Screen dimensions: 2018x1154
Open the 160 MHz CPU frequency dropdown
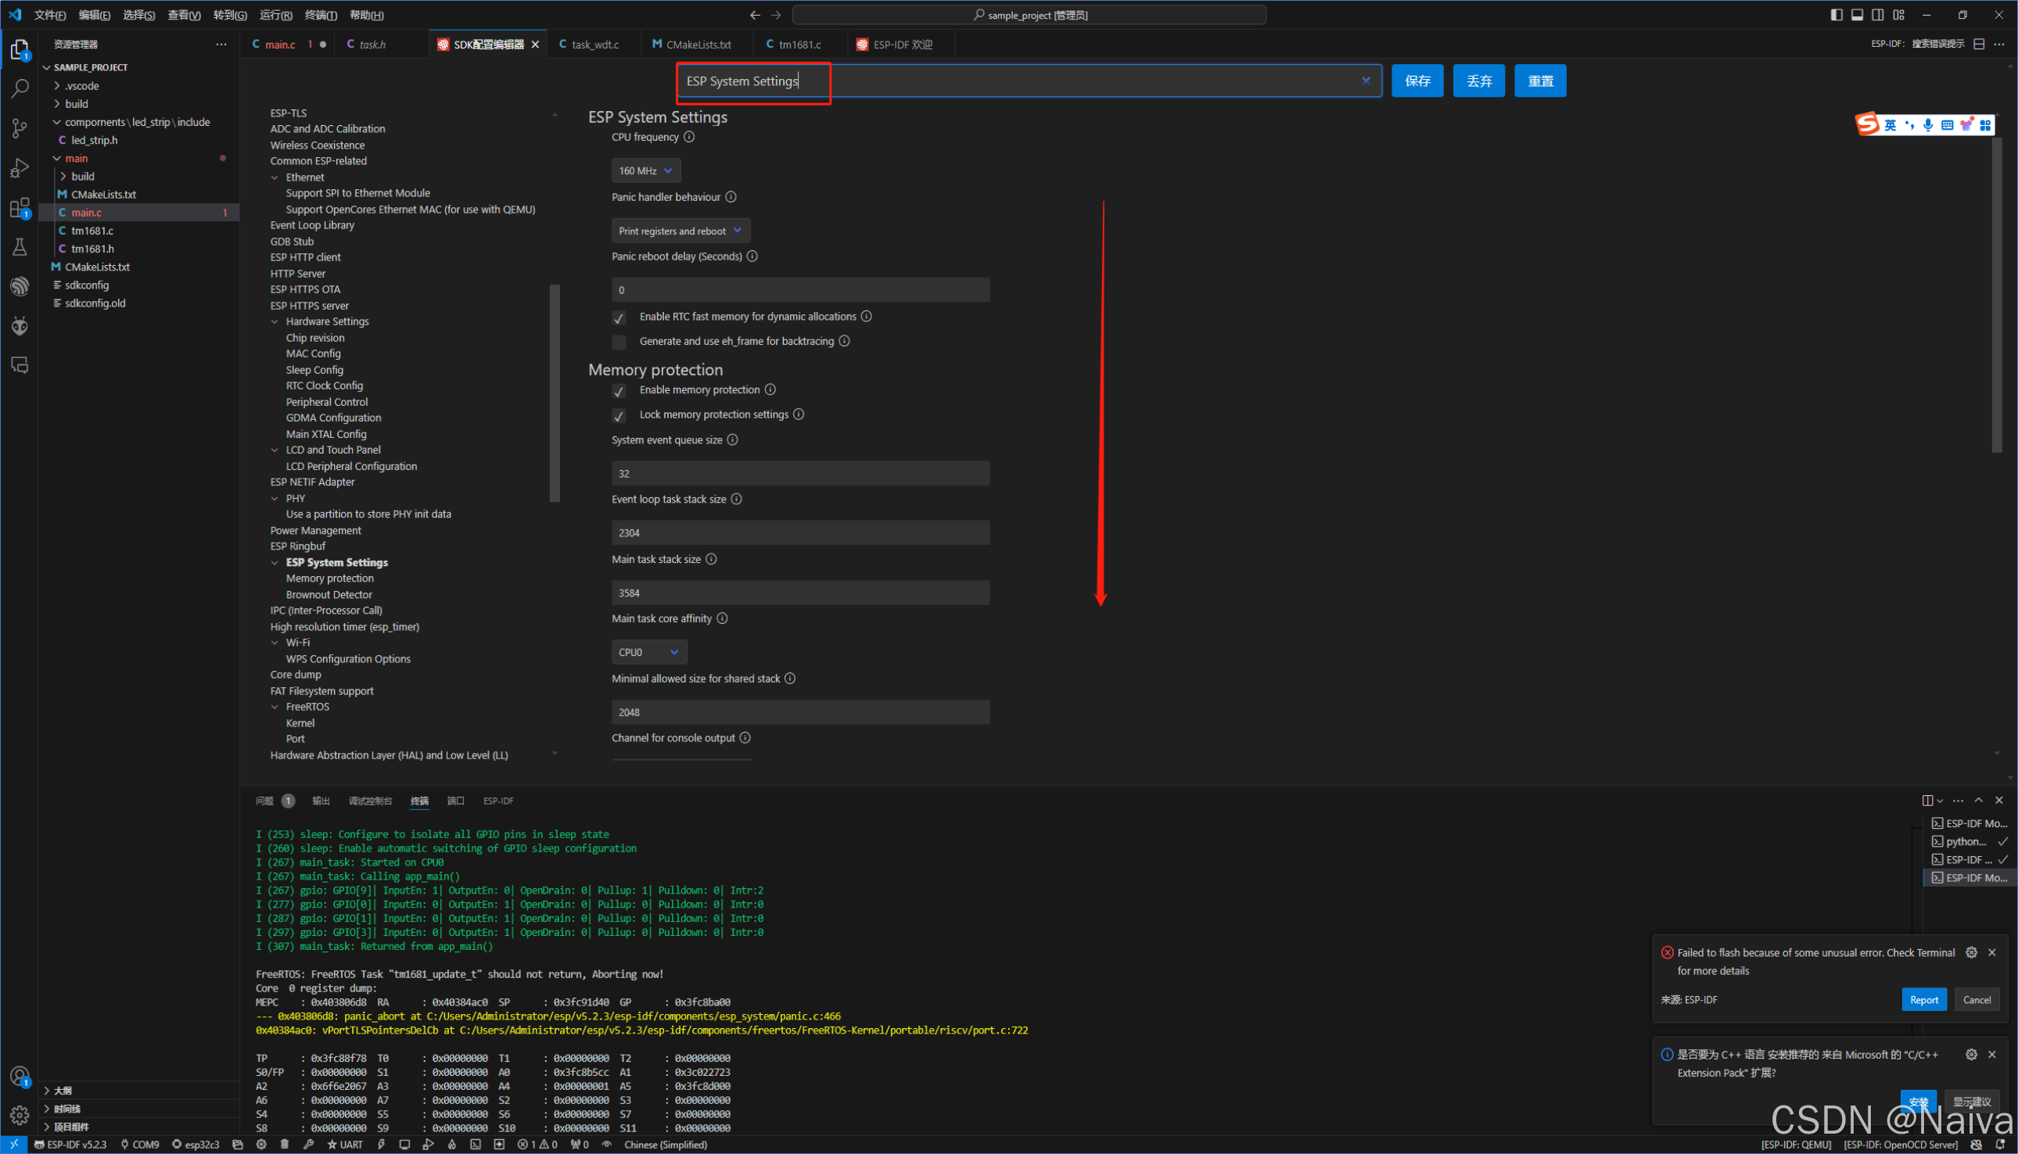(645, 170)
